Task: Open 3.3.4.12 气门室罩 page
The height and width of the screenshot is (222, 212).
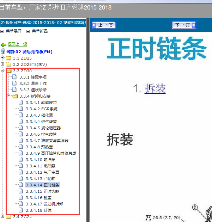Action: coord(43,172)
